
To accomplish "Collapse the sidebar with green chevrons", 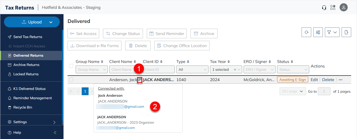I will click(55, 133).
